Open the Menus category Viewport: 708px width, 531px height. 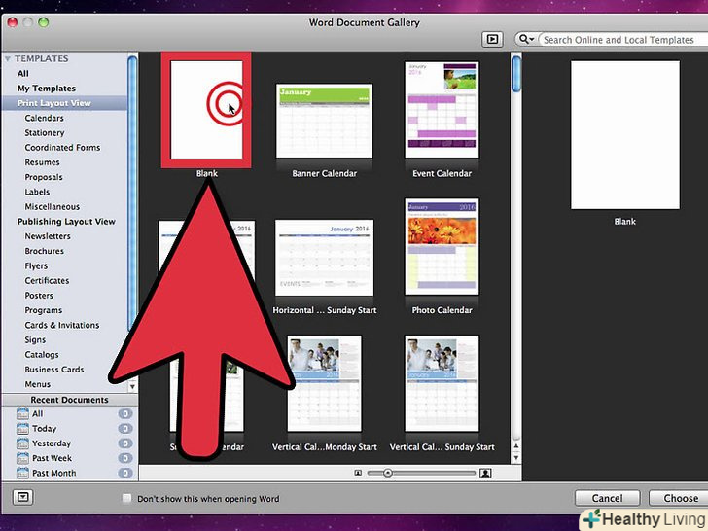click(x=38, y=384)
